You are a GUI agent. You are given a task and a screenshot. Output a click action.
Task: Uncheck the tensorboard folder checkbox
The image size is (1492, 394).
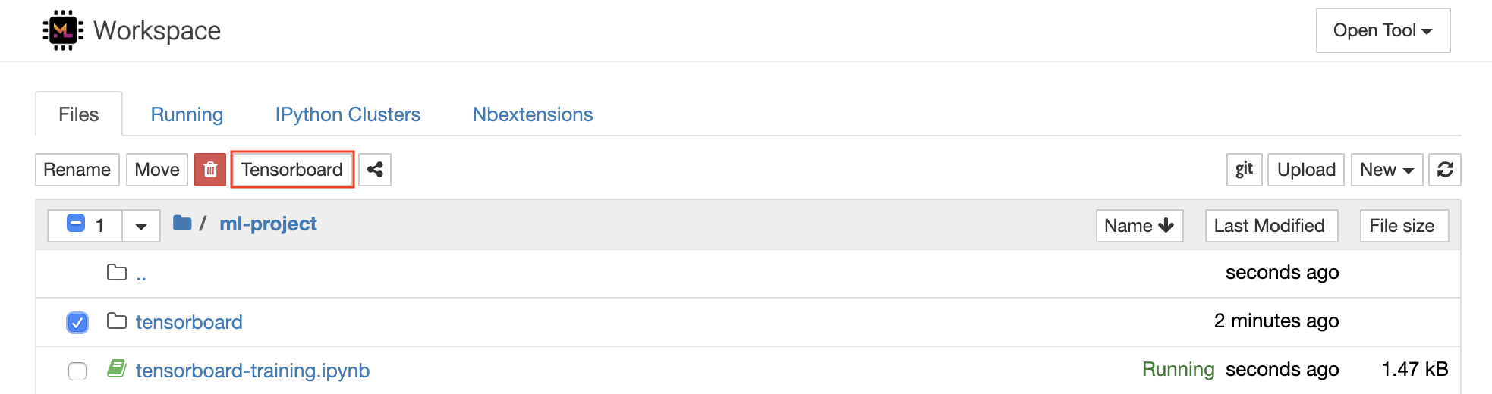click(x=77, y=323)
